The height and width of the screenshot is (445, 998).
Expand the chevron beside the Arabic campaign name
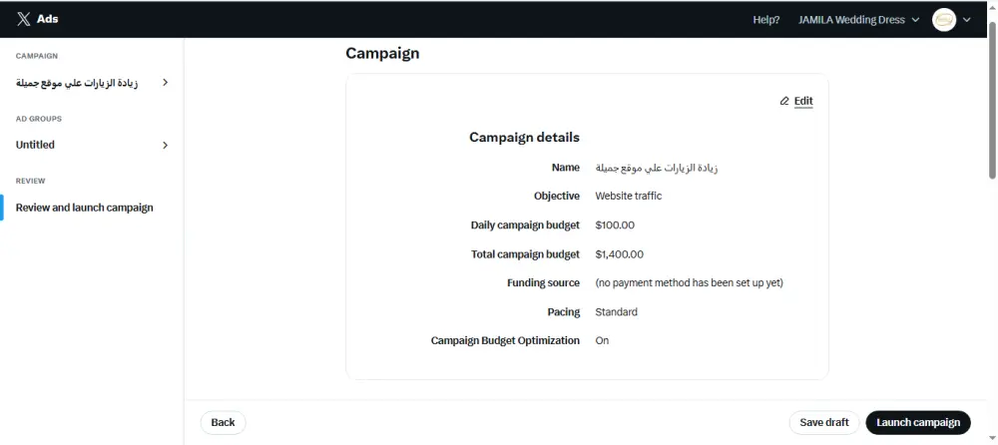click(x=165, y=83)
